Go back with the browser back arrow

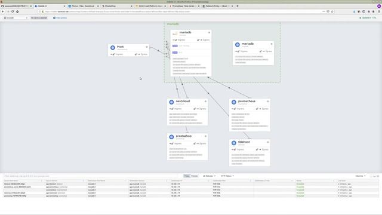tap(3, 11)
